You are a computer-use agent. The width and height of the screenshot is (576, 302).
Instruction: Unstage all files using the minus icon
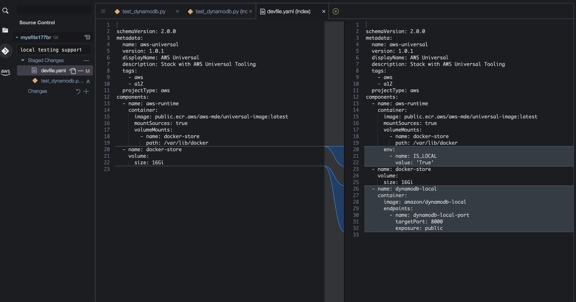click(86, 60)
